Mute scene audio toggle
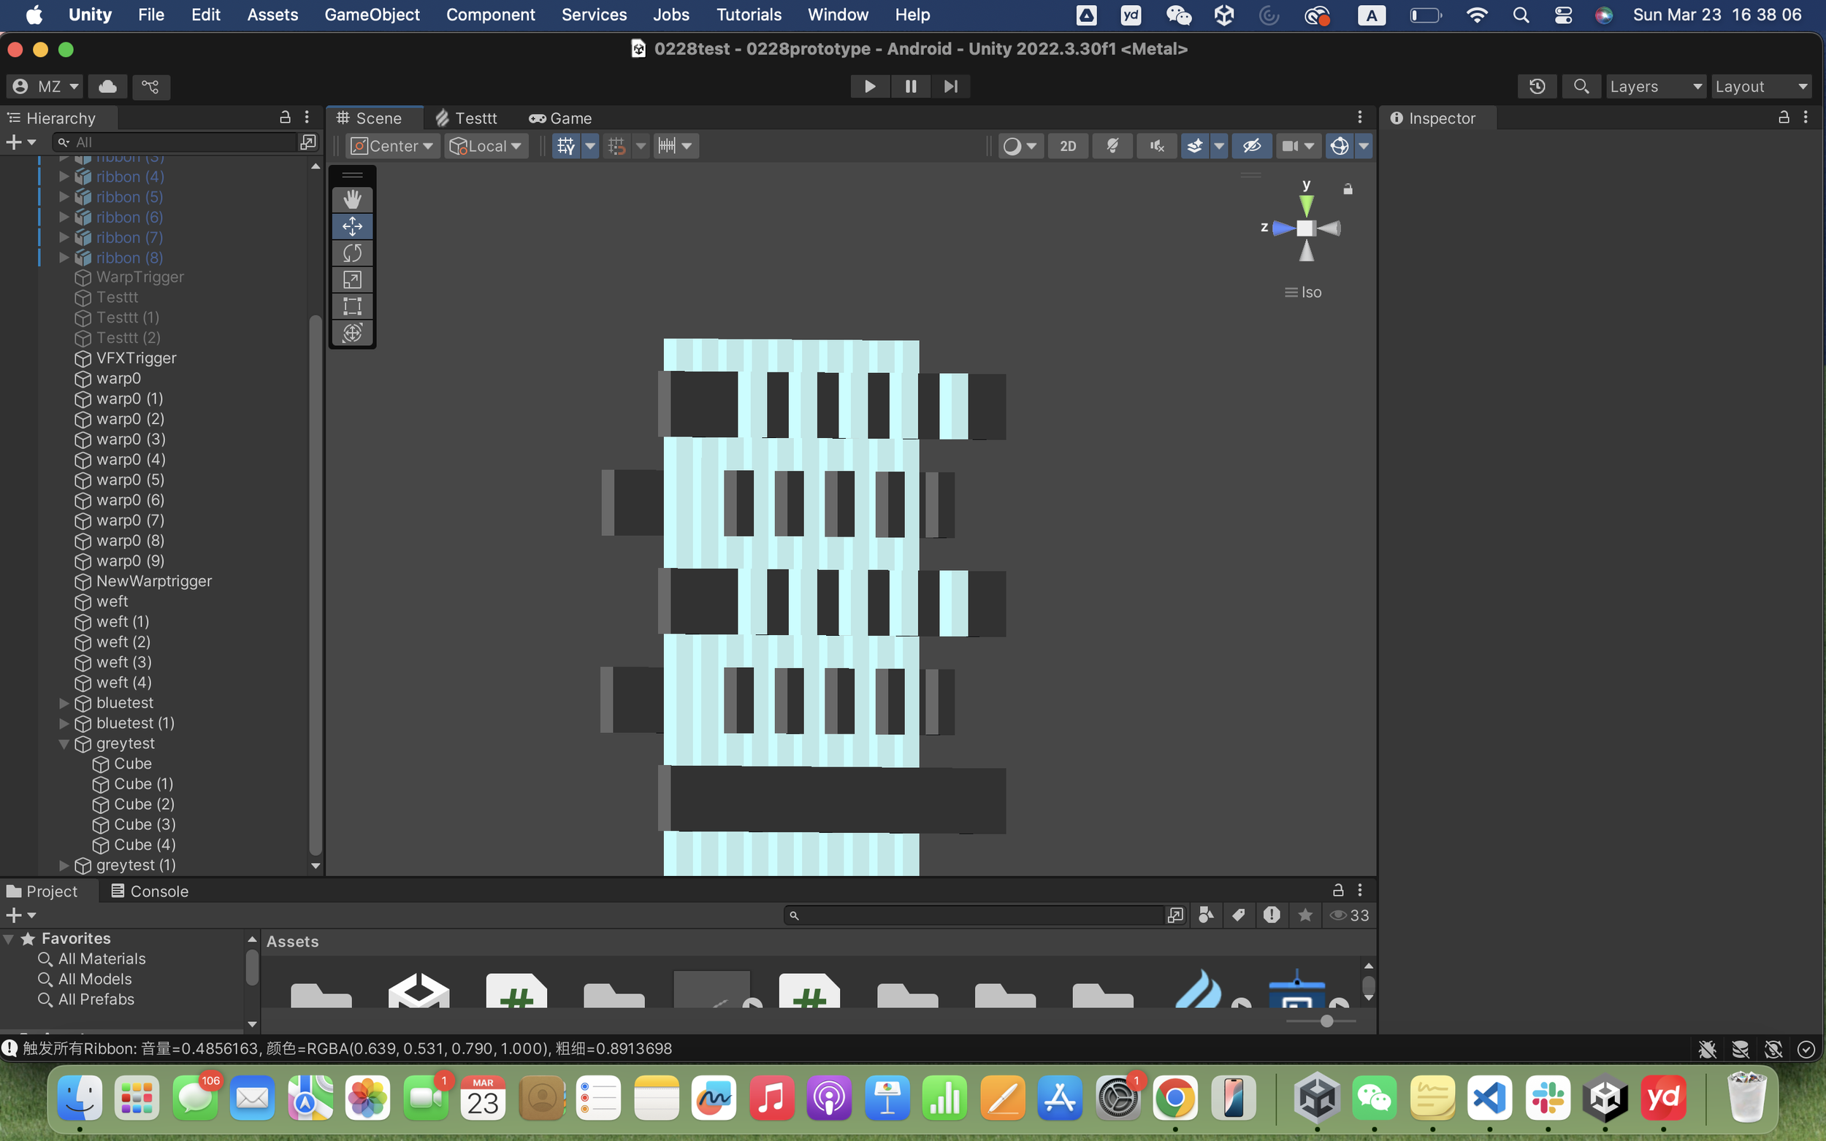 click(1156, 146)
